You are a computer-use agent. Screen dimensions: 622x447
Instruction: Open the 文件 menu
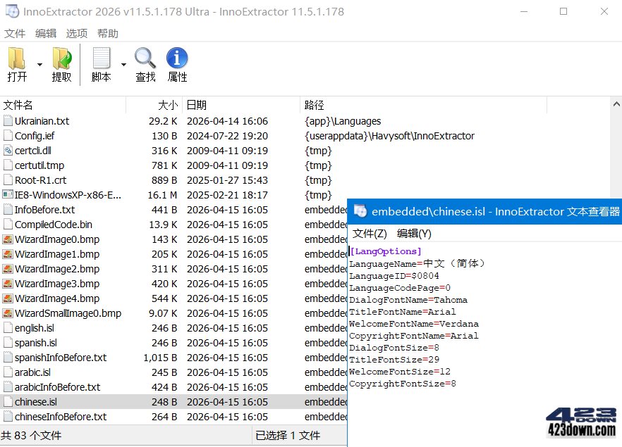point(15,33)
